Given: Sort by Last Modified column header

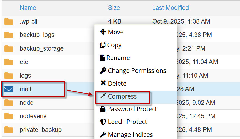Looking at the screenshot, I should (170, 8).
